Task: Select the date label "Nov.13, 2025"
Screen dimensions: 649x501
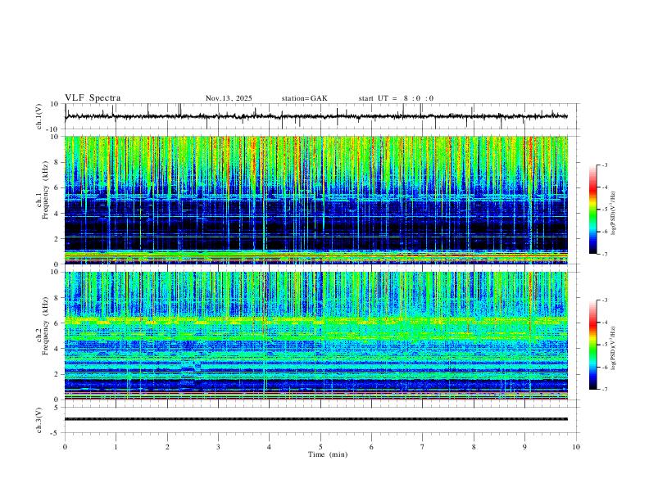Action: 229,98
